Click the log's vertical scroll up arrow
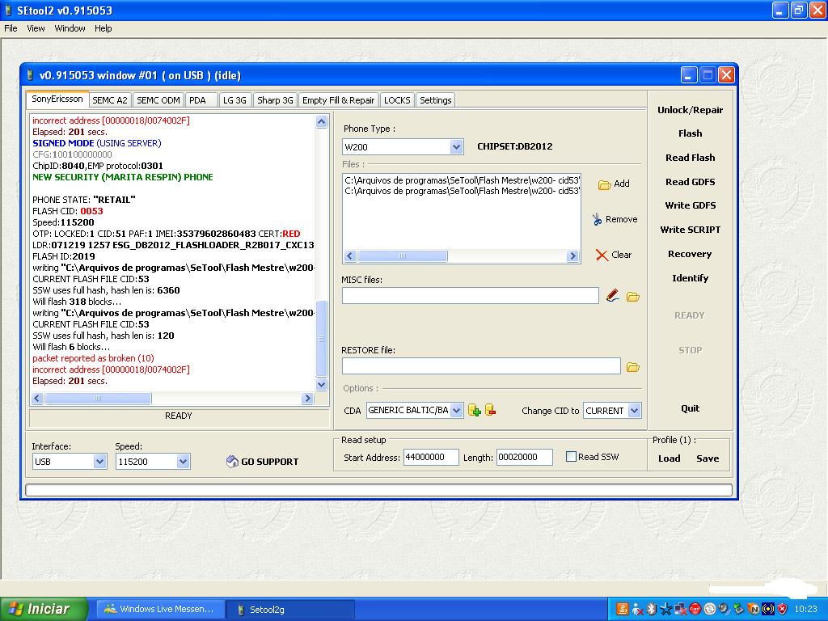The image size is (828, 621). pos(321,122)
